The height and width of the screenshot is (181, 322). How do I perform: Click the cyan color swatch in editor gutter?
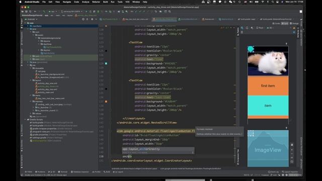point(106,63)
